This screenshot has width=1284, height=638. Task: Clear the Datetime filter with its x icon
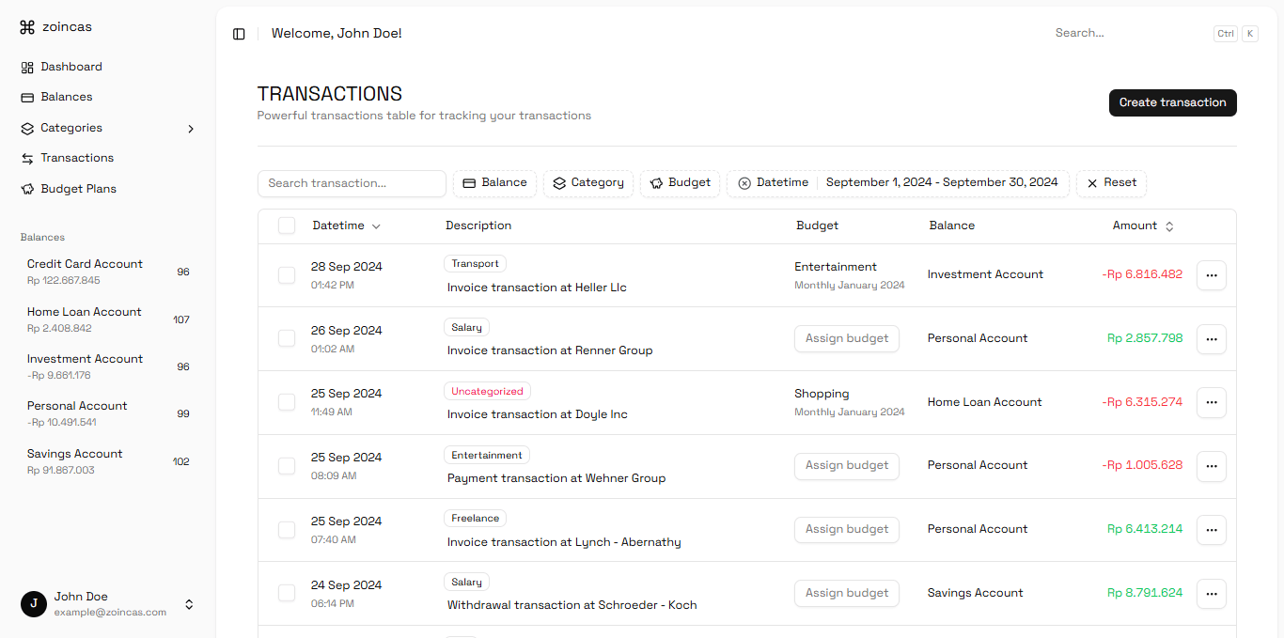(744, 183)
